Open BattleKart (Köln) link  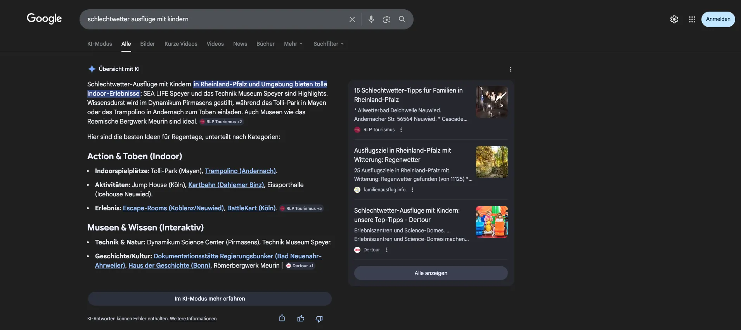point(251,208)
